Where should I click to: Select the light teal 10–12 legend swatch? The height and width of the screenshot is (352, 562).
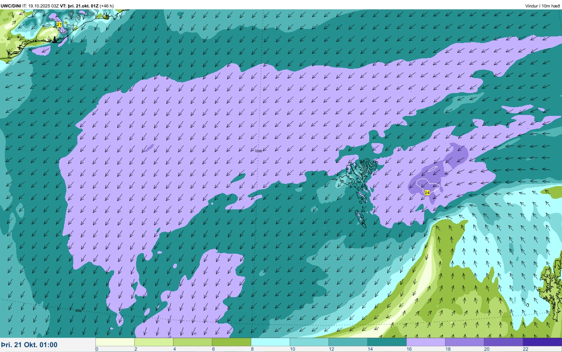[309, 342]
